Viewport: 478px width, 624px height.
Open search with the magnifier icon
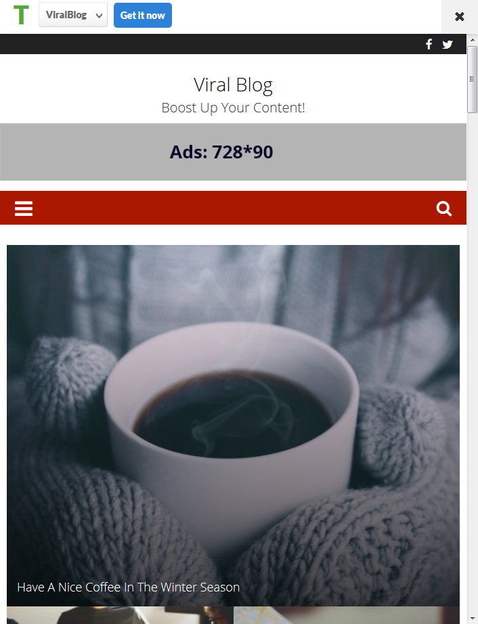443,208
